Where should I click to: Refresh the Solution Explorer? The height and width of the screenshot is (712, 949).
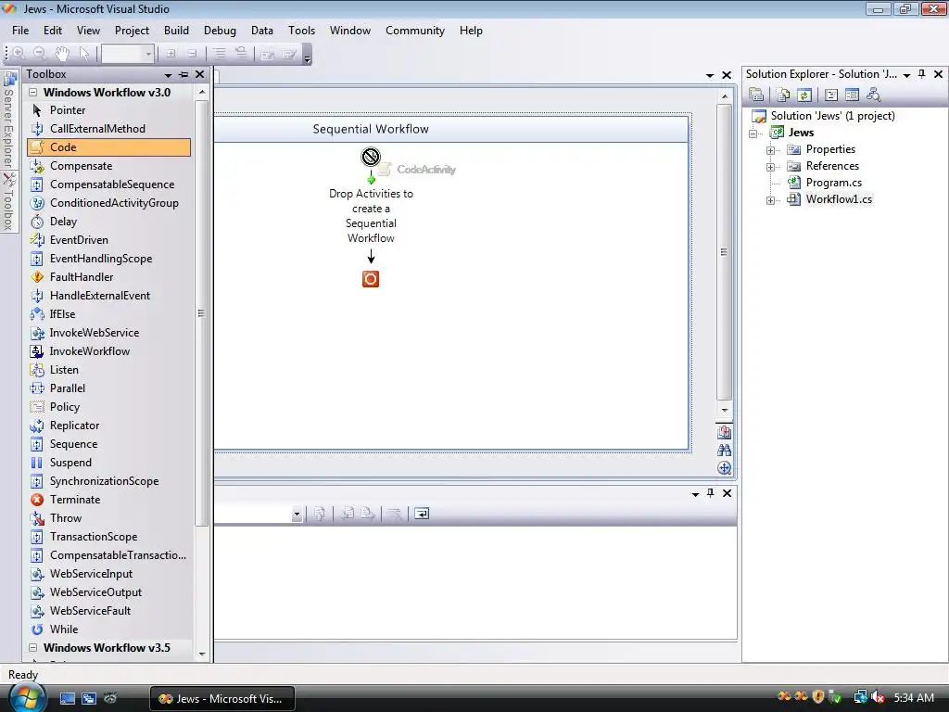(804, 95)
